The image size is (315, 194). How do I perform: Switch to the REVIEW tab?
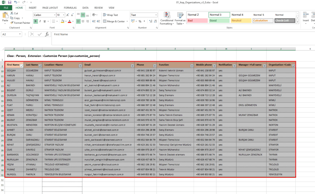point(98,8)
